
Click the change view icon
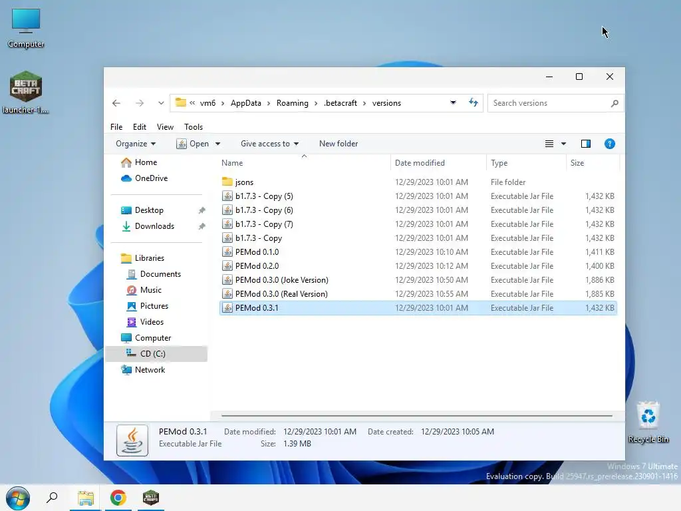pos(549,144)
